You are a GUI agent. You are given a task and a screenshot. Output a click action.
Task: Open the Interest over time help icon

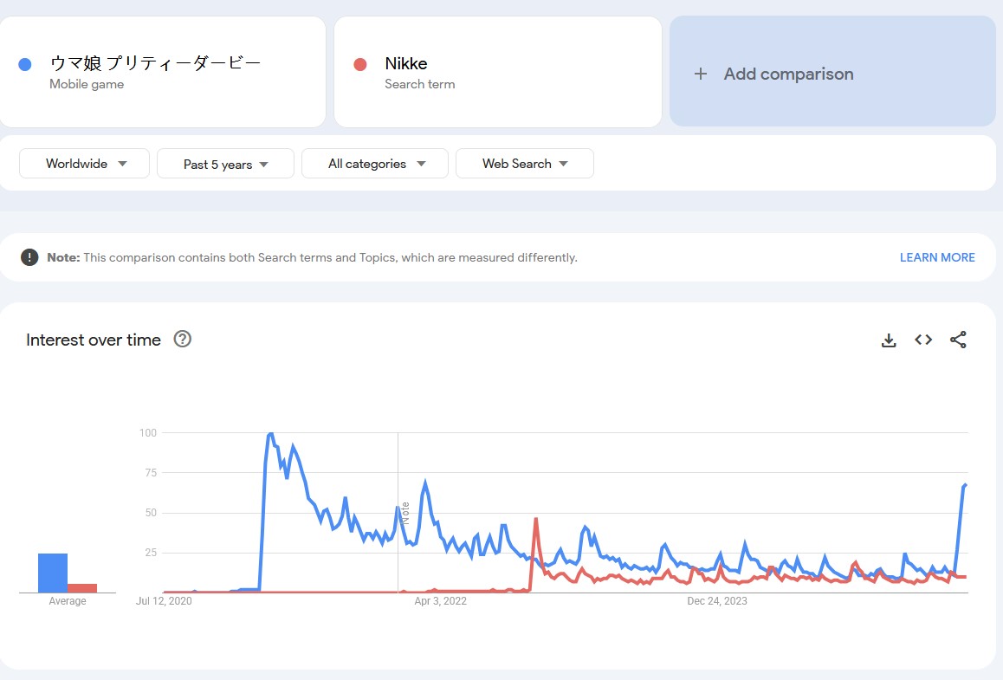(x=182, y=339)
